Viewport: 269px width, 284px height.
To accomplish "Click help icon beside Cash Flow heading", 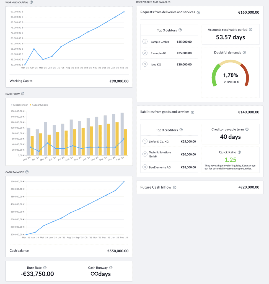I will pyautogui.click(x=23, y=94).
